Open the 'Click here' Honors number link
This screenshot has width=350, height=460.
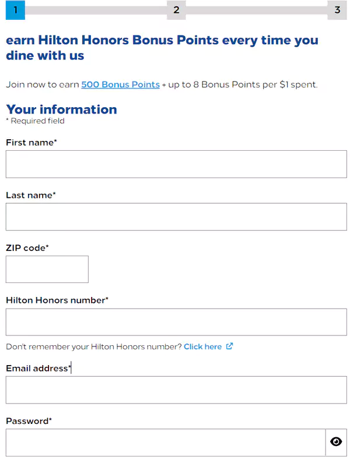(202, 346)
